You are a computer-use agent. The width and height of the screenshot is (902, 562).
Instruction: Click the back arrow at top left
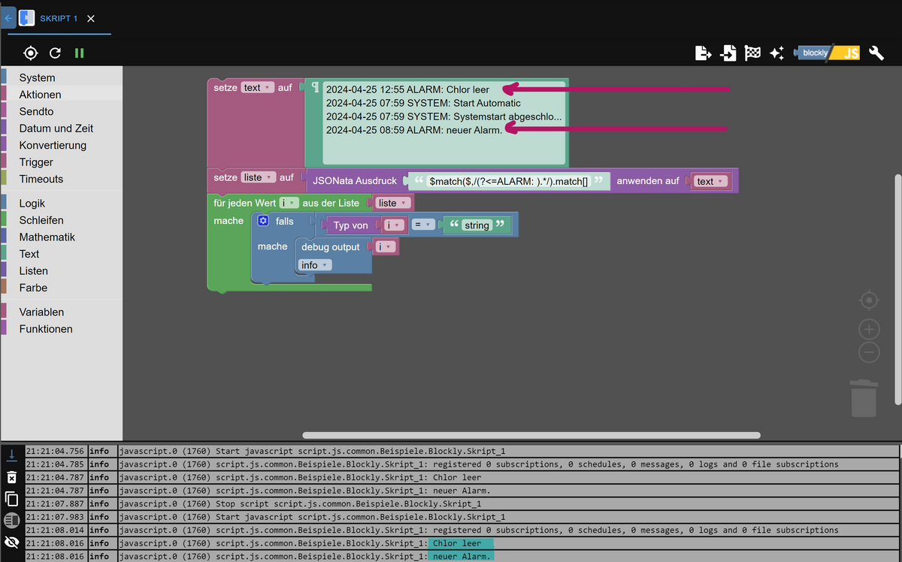pyautogui.click(x=8, y=18)
